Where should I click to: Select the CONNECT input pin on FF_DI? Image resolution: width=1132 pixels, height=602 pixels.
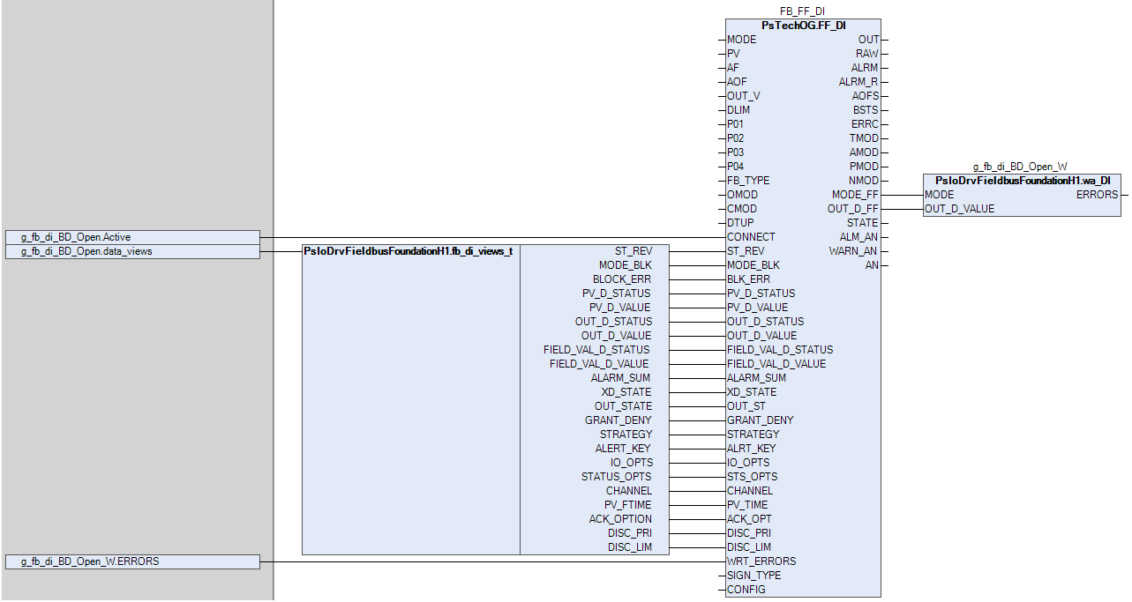coord(751,237)
